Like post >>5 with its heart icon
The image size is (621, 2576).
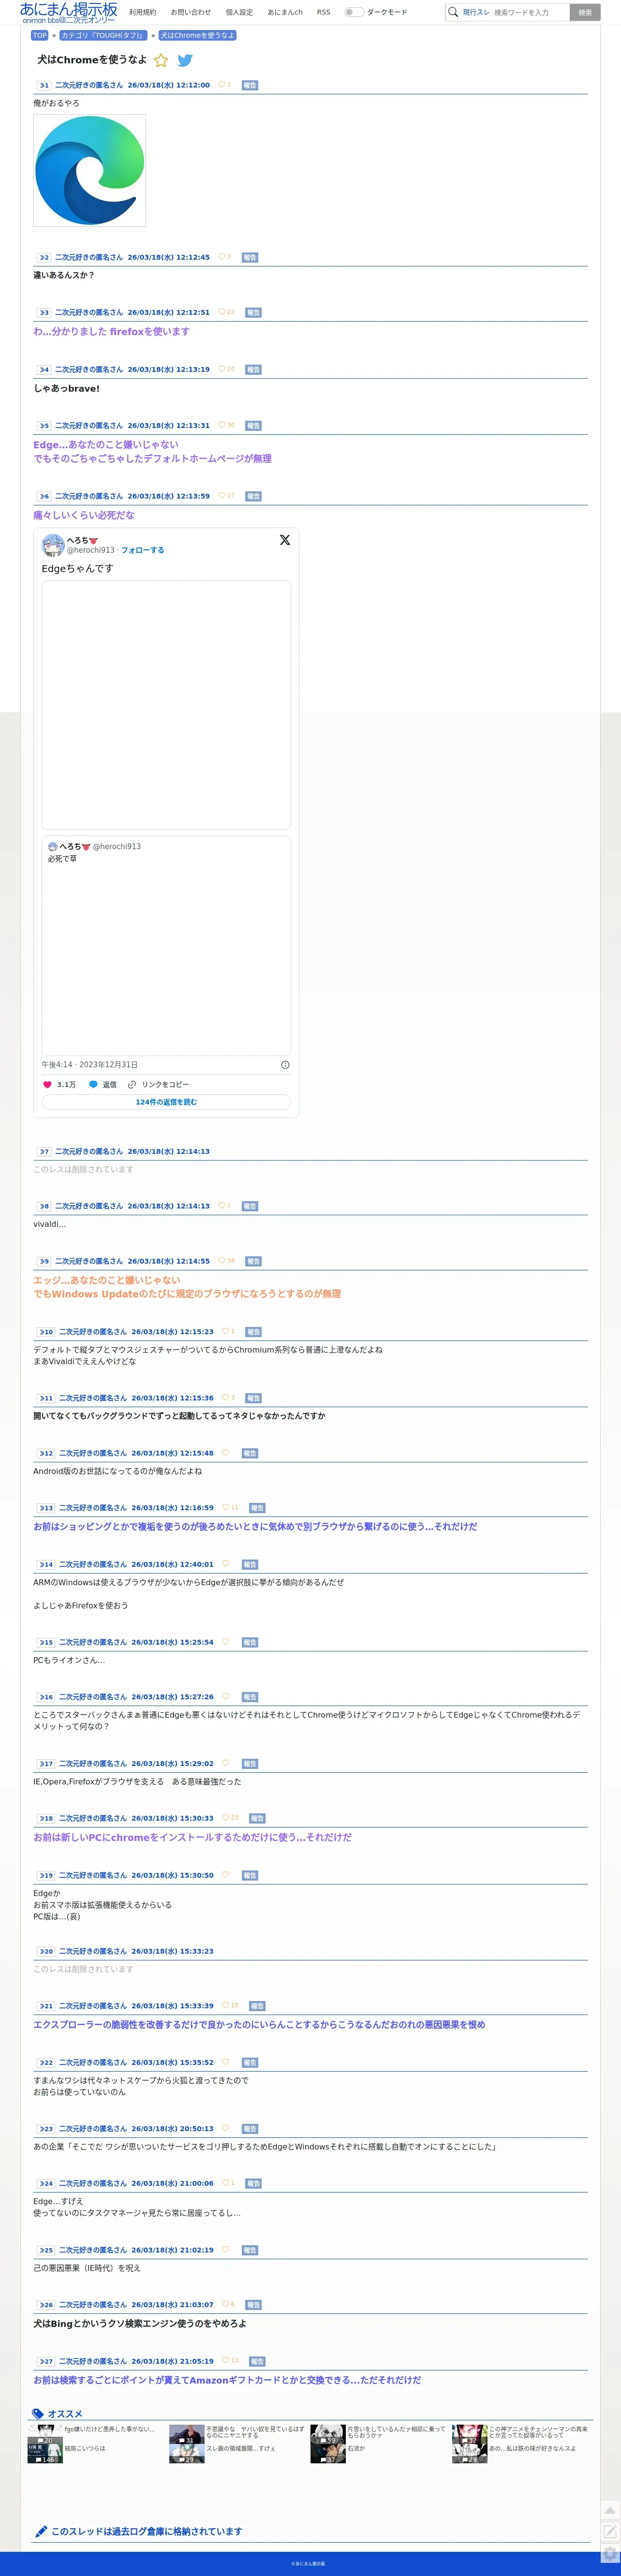pyautogui.click(x=222, y=425)
